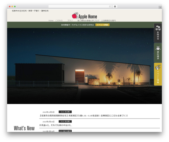Screen dimensions: 169x142
Task: Open the Home menu item
Action: [51, 20]
